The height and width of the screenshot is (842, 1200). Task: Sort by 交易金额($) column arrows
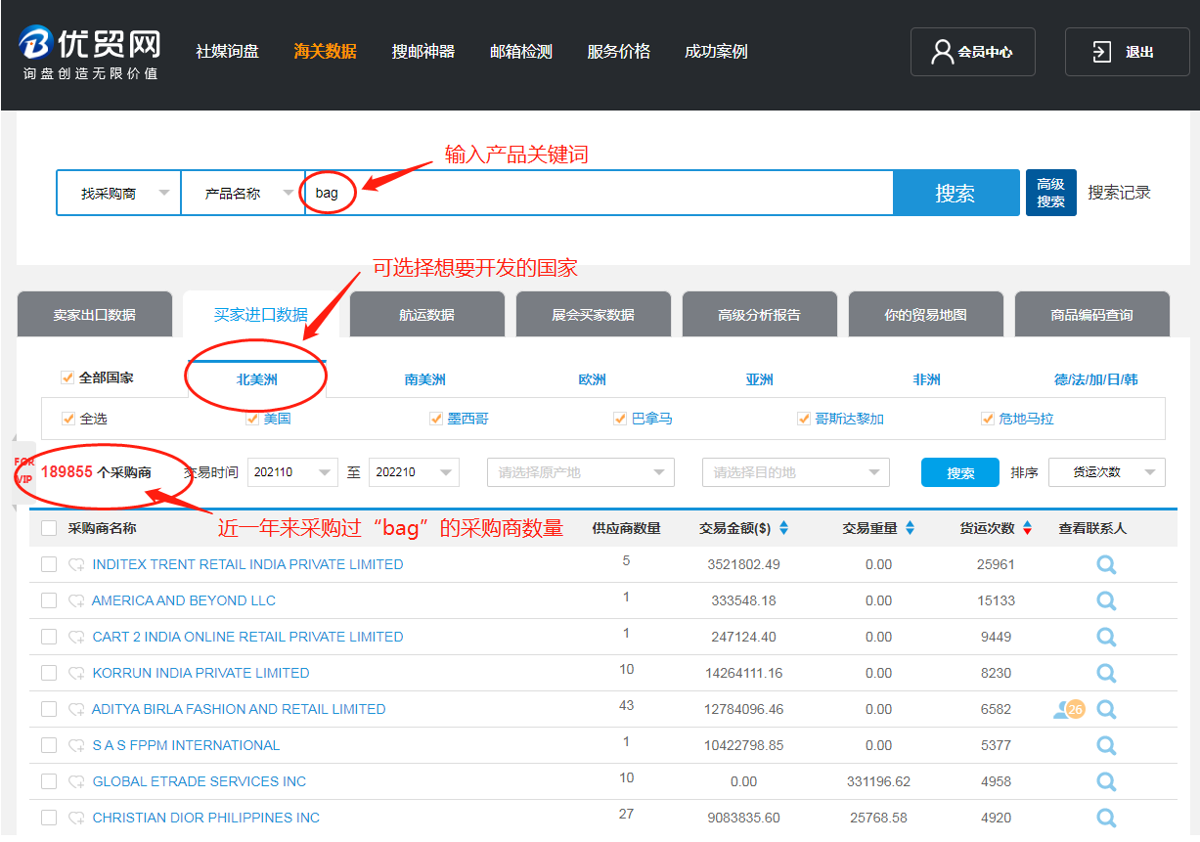[783, 528]
